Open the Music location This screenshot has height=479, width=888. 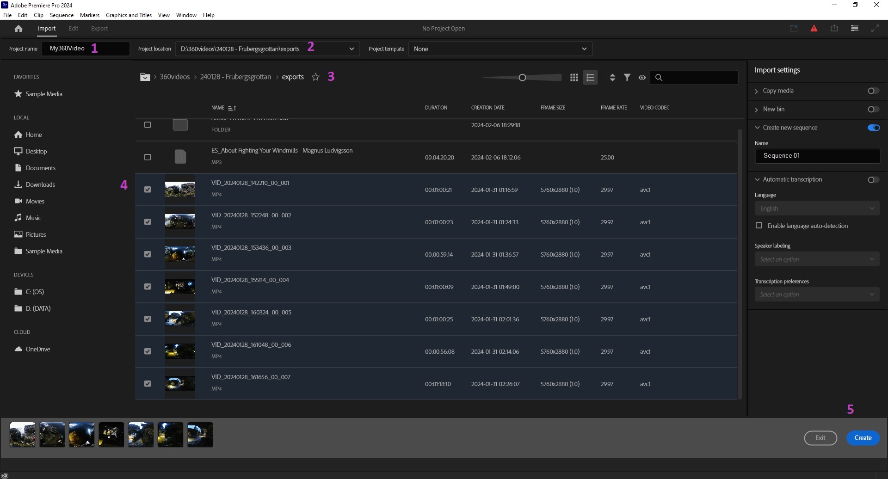click(28, 218)
